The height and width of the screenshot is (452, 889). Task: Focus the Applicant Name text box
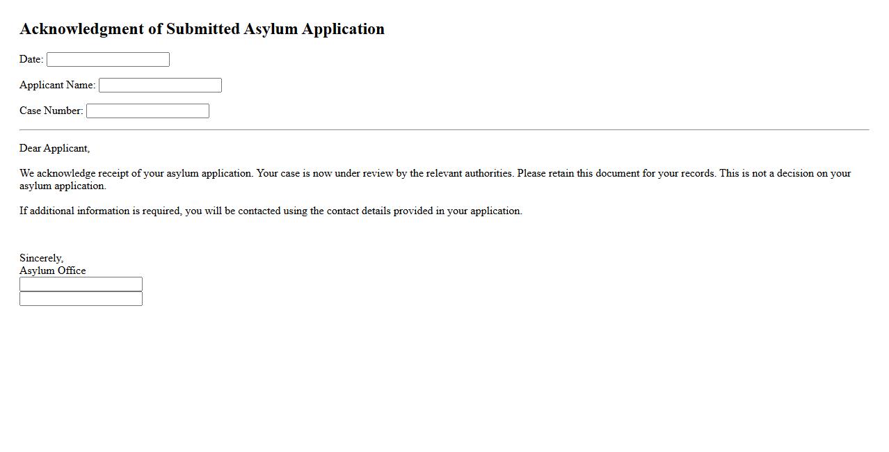click(x=160, y=86)
